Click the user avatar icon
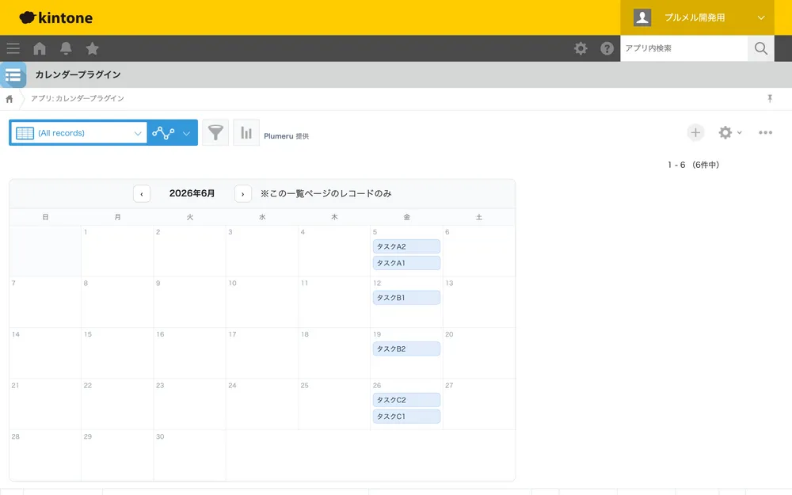Screen dimensions: 792x495 click(642, 17)
